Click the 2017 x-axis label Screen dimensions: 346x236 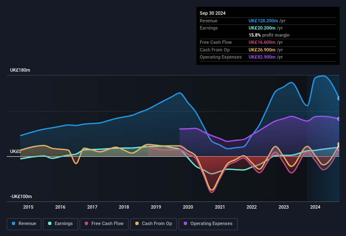[92, 207]
